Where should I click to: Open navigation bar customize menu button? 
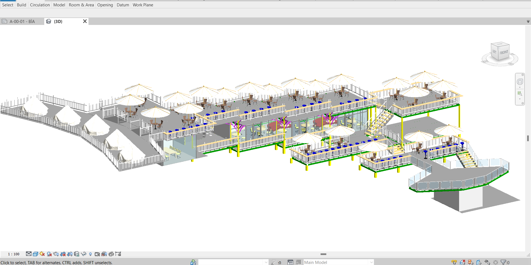[x=523, y=103]
